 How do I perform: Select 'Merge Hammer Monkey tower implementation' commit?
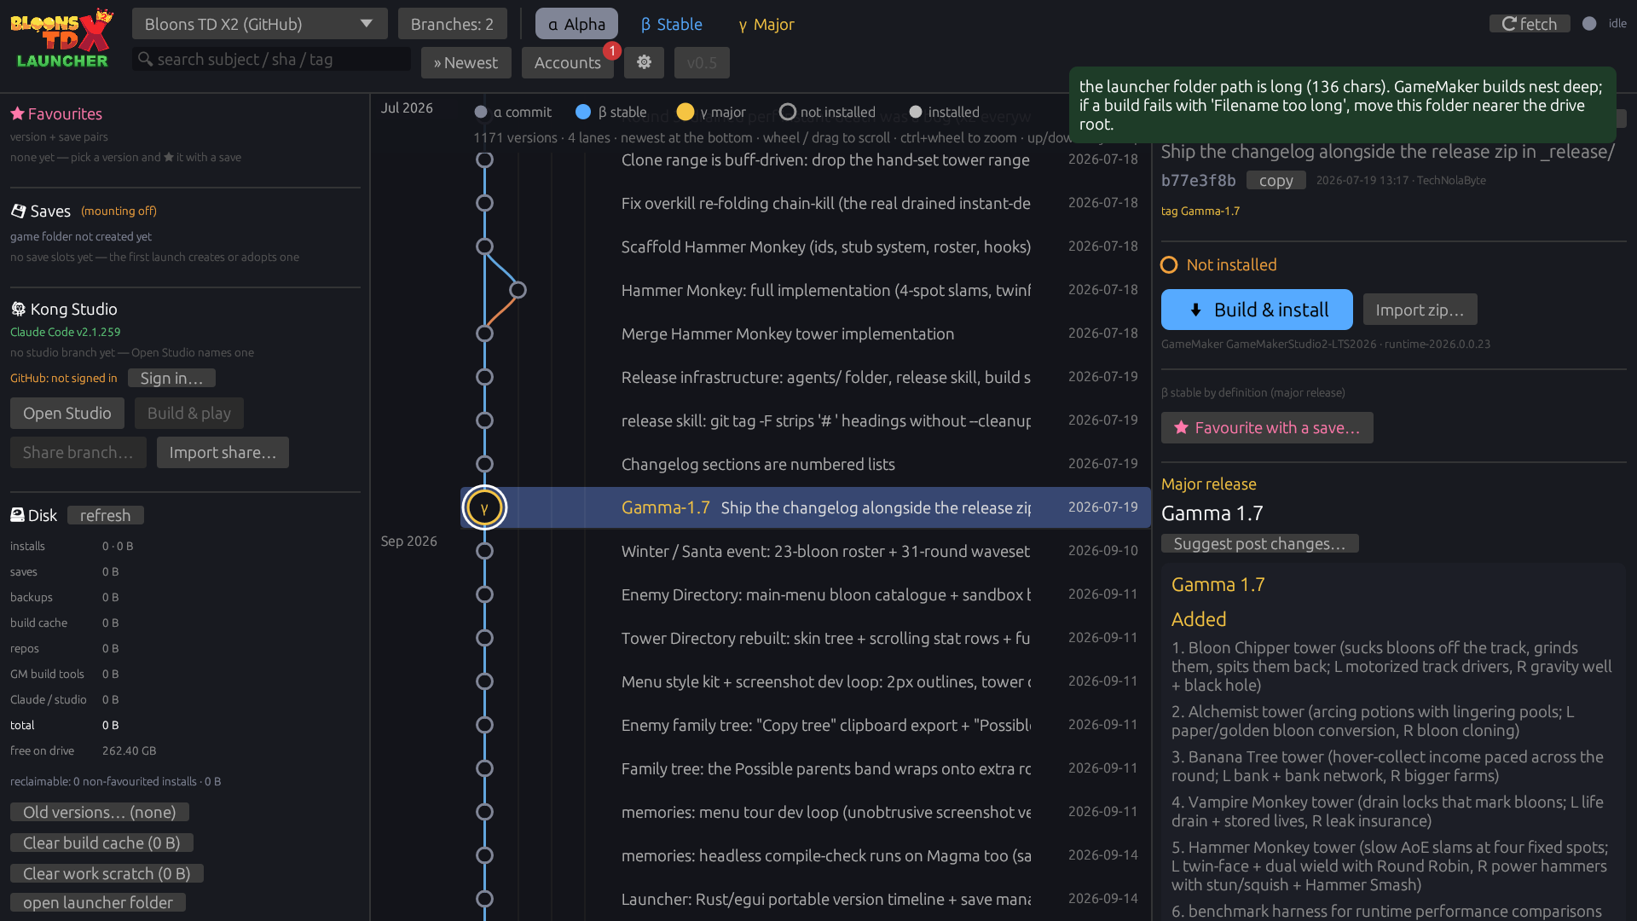tap(806, 333)
